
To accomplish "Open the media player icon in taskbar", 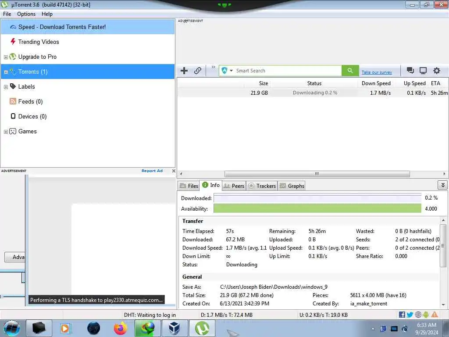I will pyautogui.click(x=65, y=328).
